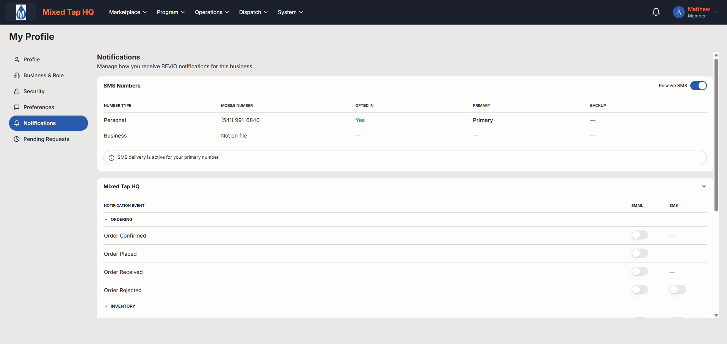Click the Pending Requests clock icon

17,139
